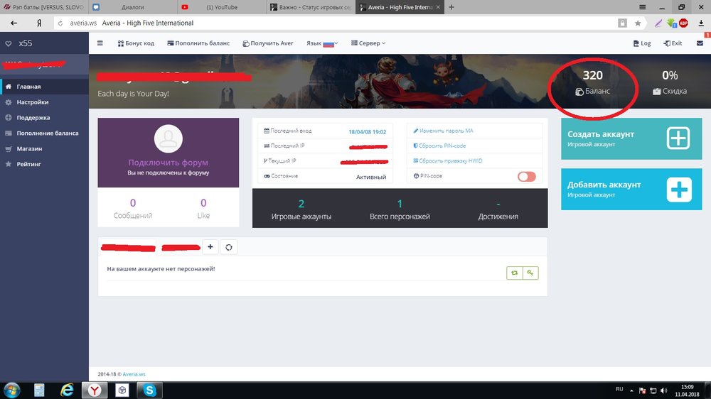The image size is (711, 399).
Task: Click the plus icon beside account tabs
Action: click(210, 247)
